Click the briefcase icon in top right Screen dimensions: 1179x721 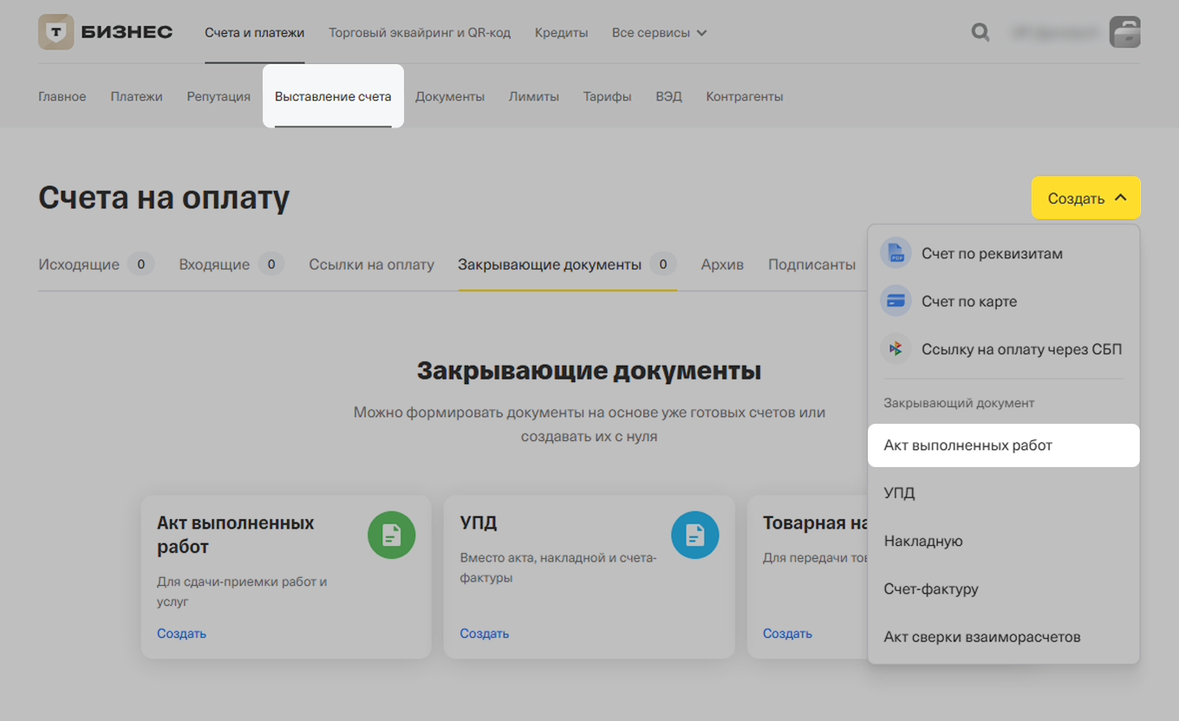coord(1124,32)
